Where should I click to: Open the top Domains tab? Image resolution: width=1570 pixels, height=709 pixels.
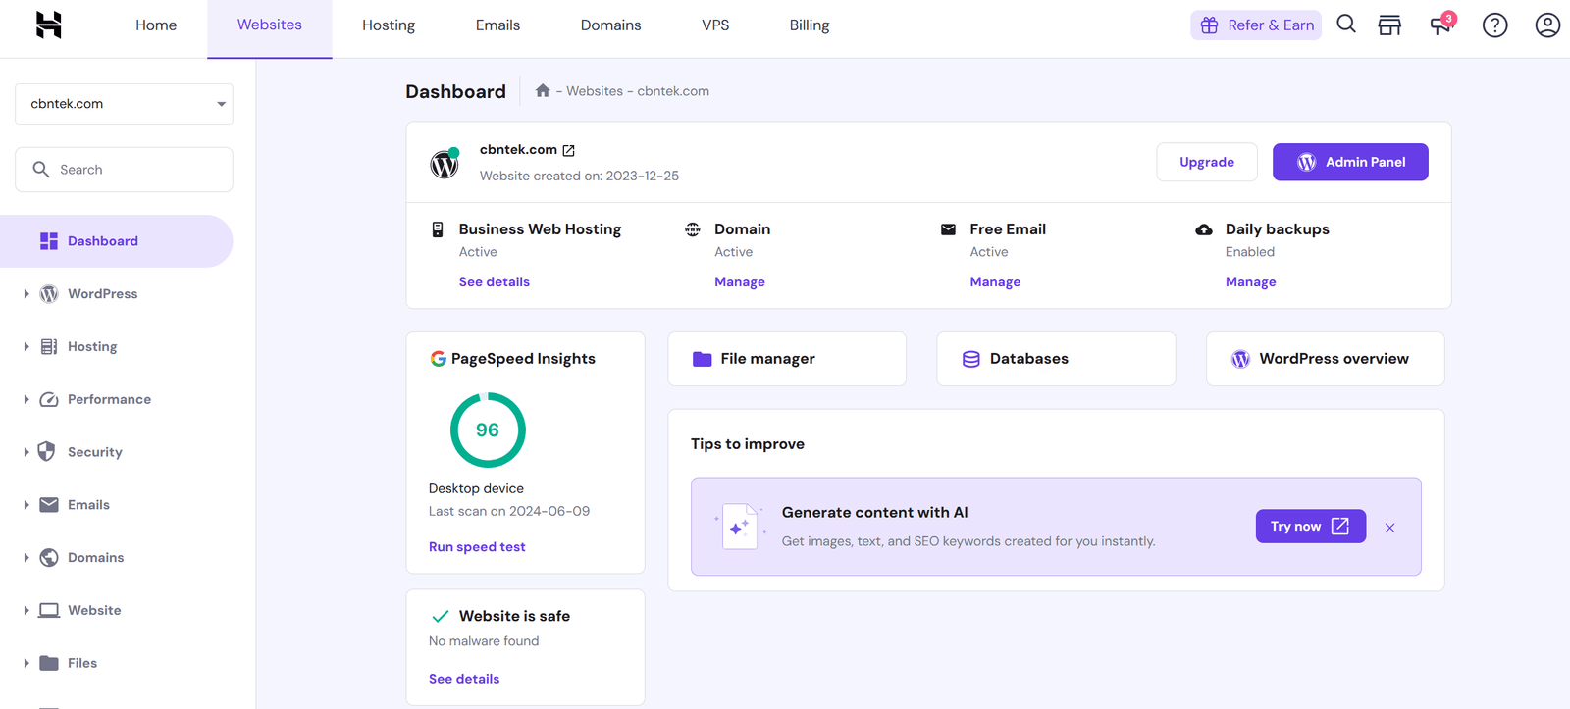coord(610,25)
